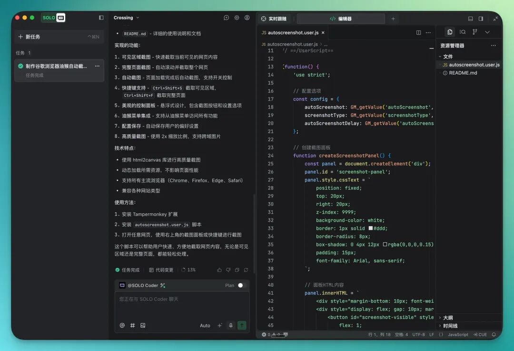View 代码变更 code changes
The height and width of the screenshot is (351, 514).
[x=161, y=270]
